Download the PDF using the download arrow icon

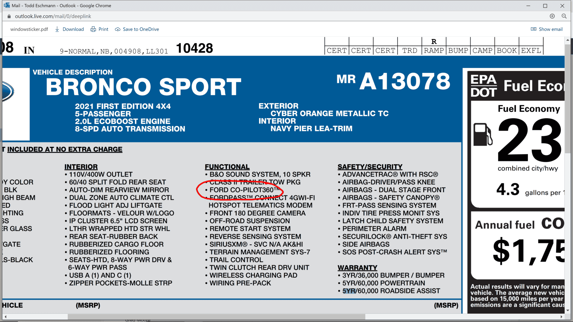57,29
